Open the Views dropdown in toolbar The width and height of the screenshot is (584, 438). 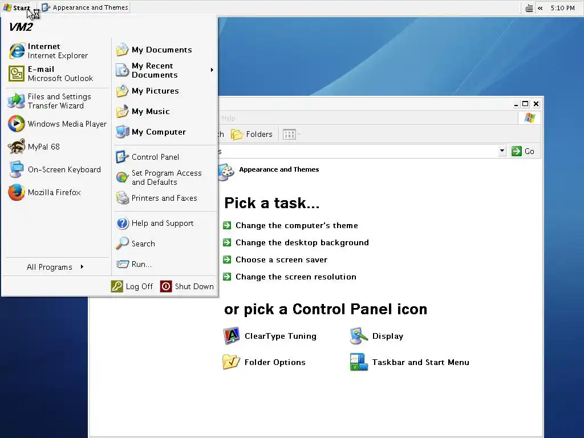(291, 134)
